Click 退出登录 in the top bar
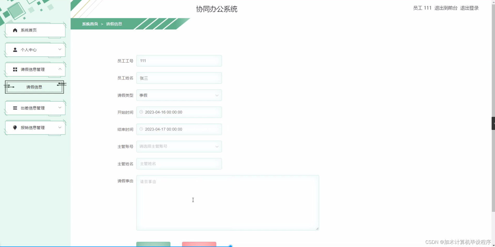Screen dimensions: 495x247 click(x=469, y=8)
